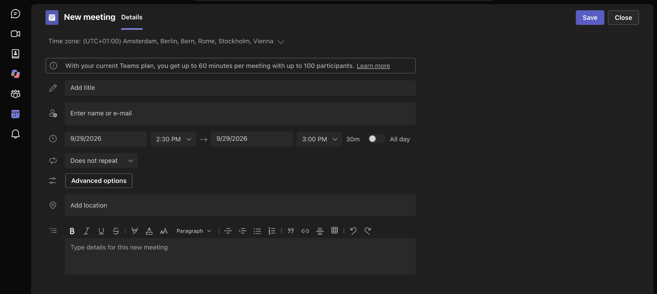Toggle italic formatting

pos(86,231)
